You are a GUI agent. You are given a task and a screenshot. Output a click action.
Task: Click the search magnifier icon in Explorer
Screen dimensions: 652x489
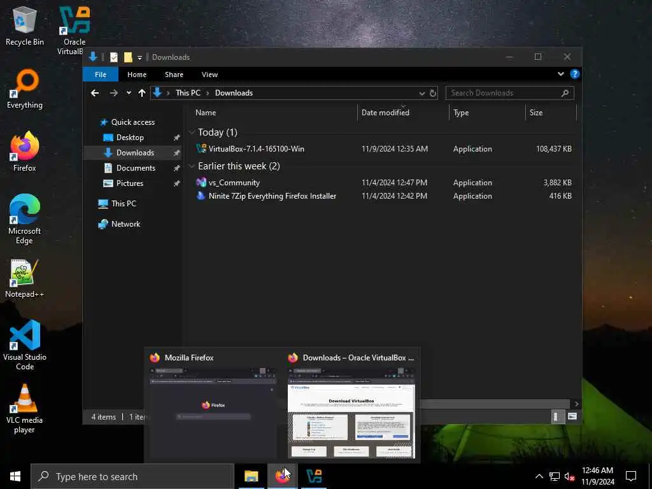click(x=565, y=93)
